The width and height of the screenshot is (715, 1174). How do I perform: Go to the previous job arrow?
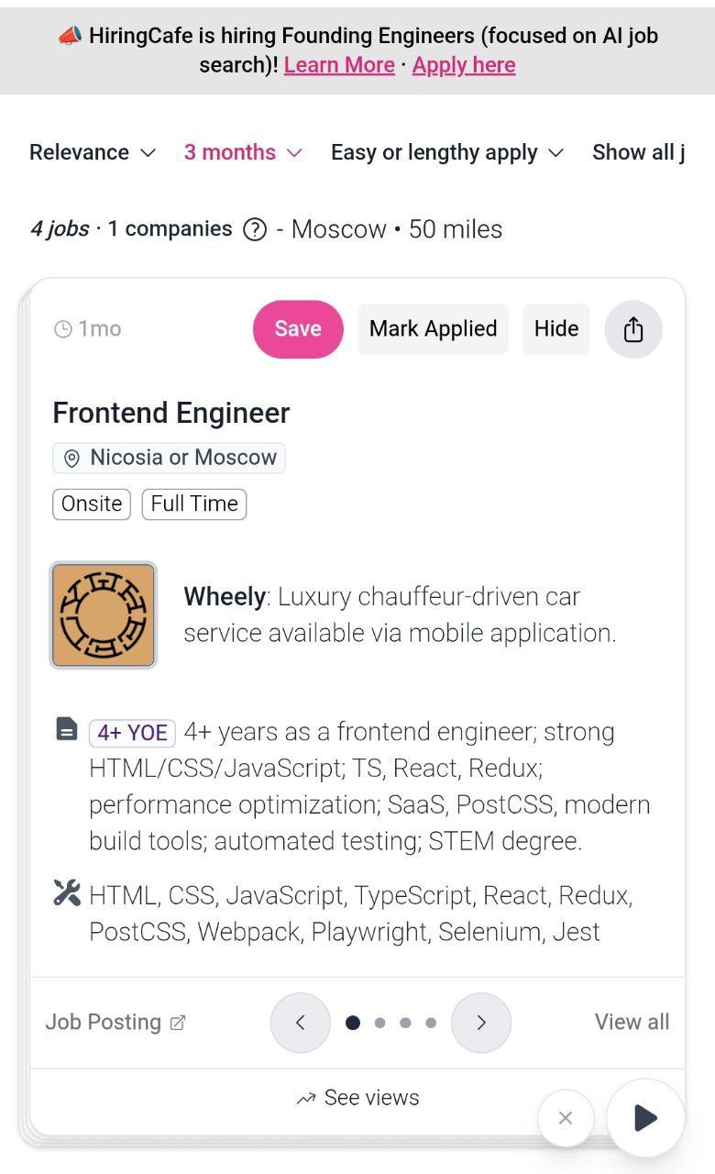(x=300, y=1023)
